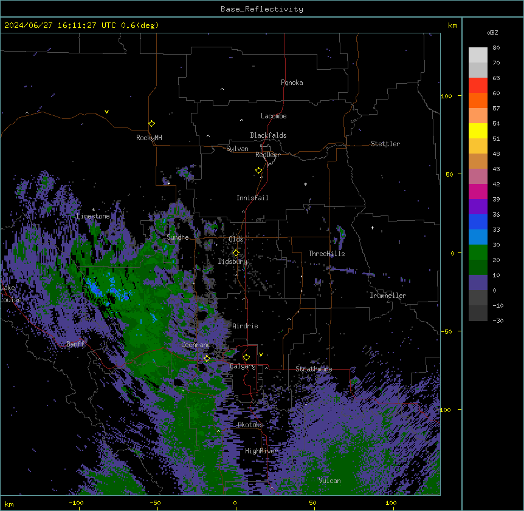Click the Airdrie city label
The height and width of the screenshot is (511, 524).
[245, 326]
